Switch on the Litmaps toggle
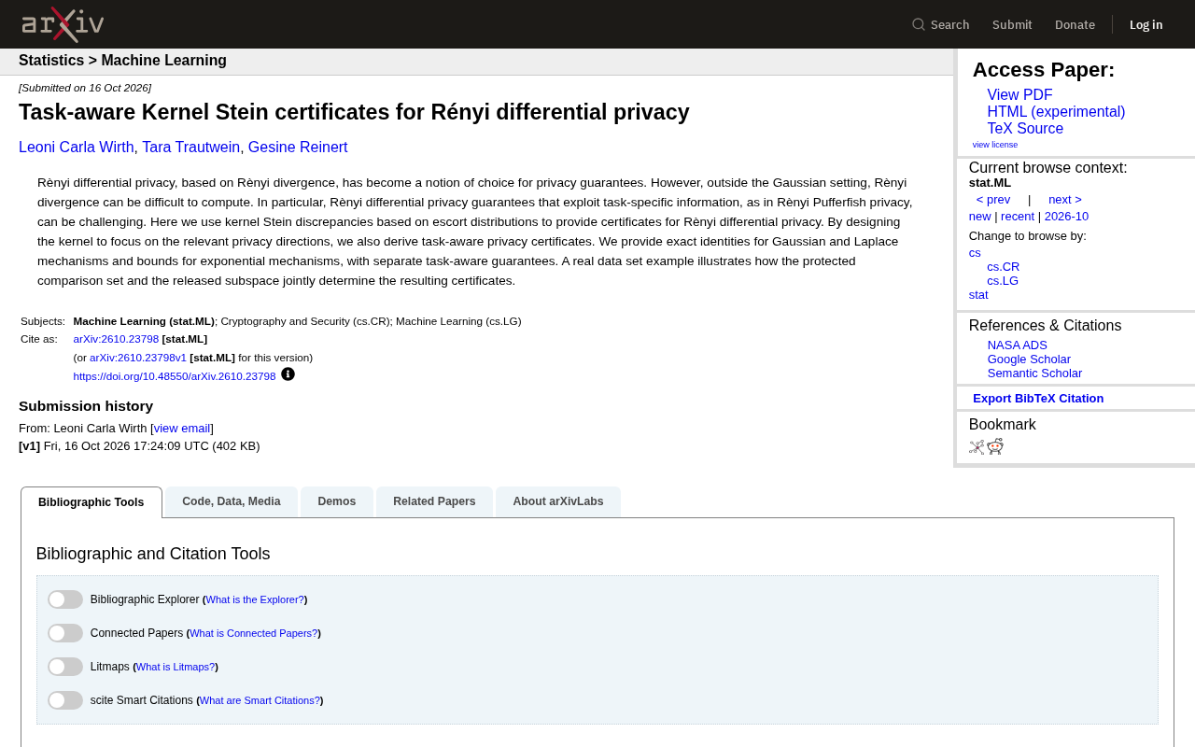Viewport: 1195px width, 747px height. click(65, 667)
